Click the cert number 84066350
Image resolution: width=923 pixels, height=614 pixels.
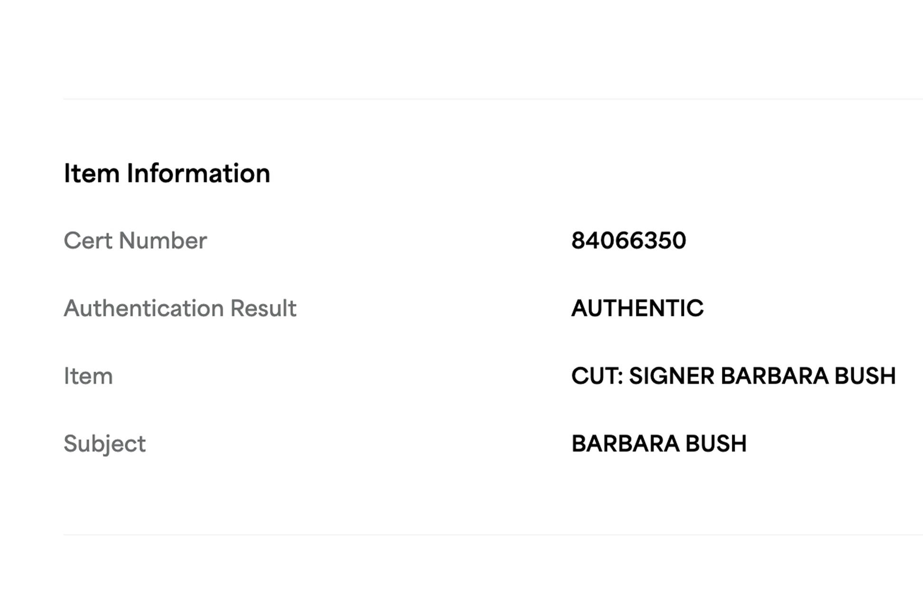tap(628, 241)
